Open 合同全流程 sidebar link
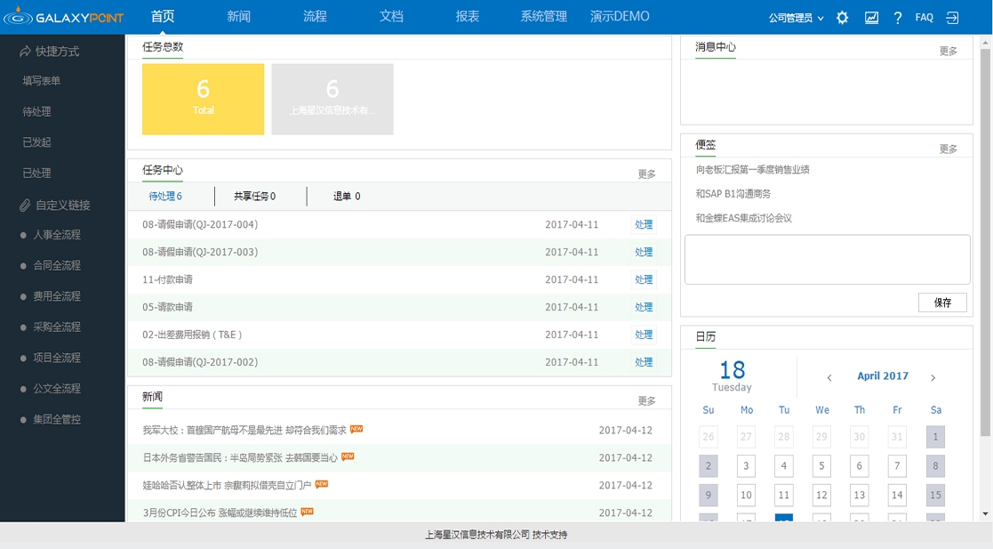This screenshot has height=549, width=993. (x=57, y=266)
